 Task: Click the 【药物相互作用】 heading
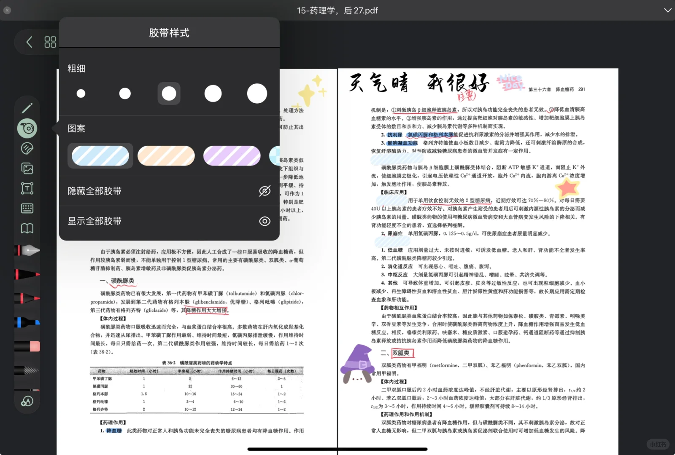pos(399,308)
